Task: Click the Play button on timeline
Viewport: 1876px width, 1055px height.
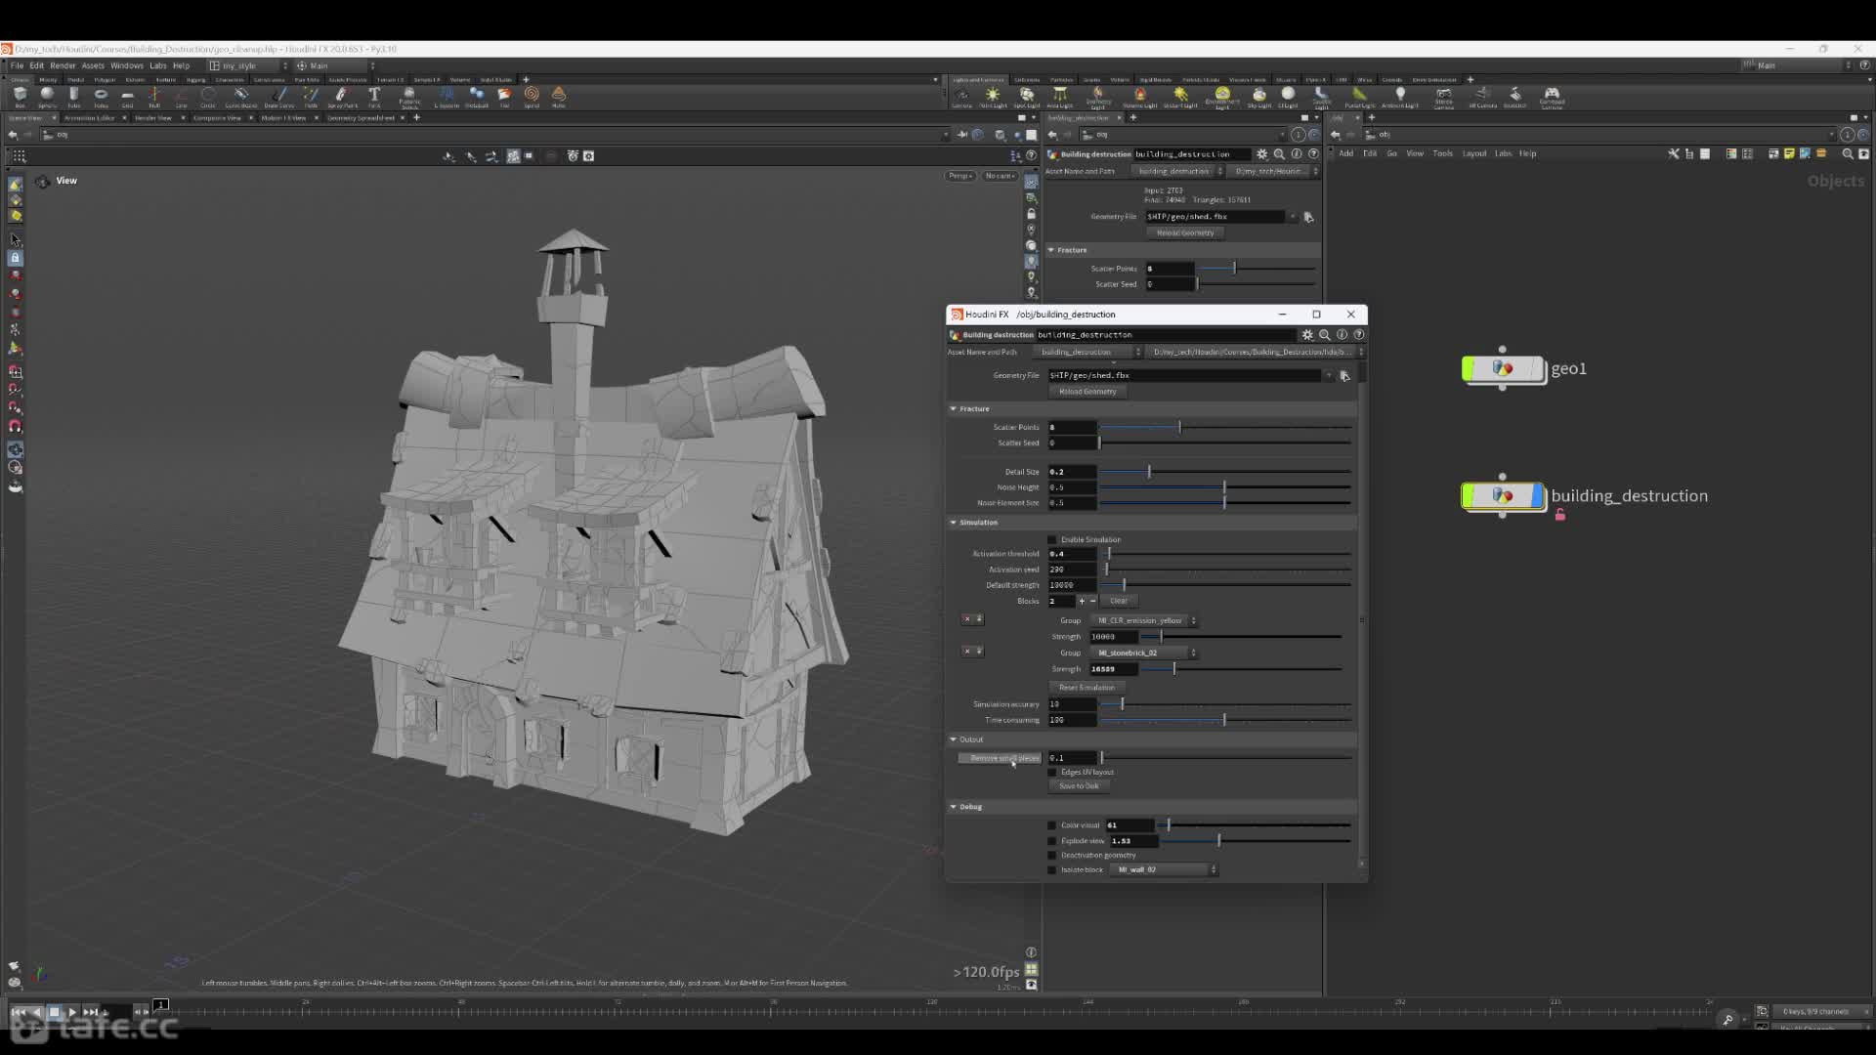Action: click(x=72, y=1012)
